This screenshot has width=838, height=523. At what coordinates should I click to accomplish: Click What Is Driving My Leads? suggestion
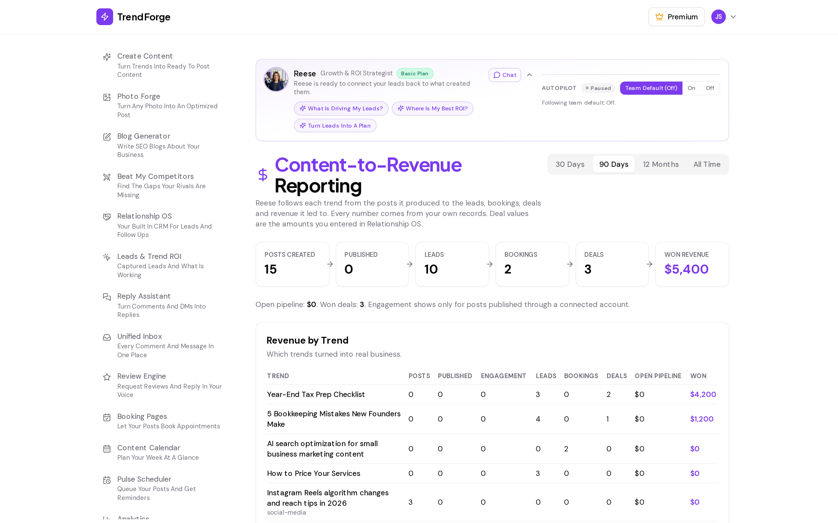[341, 109]
